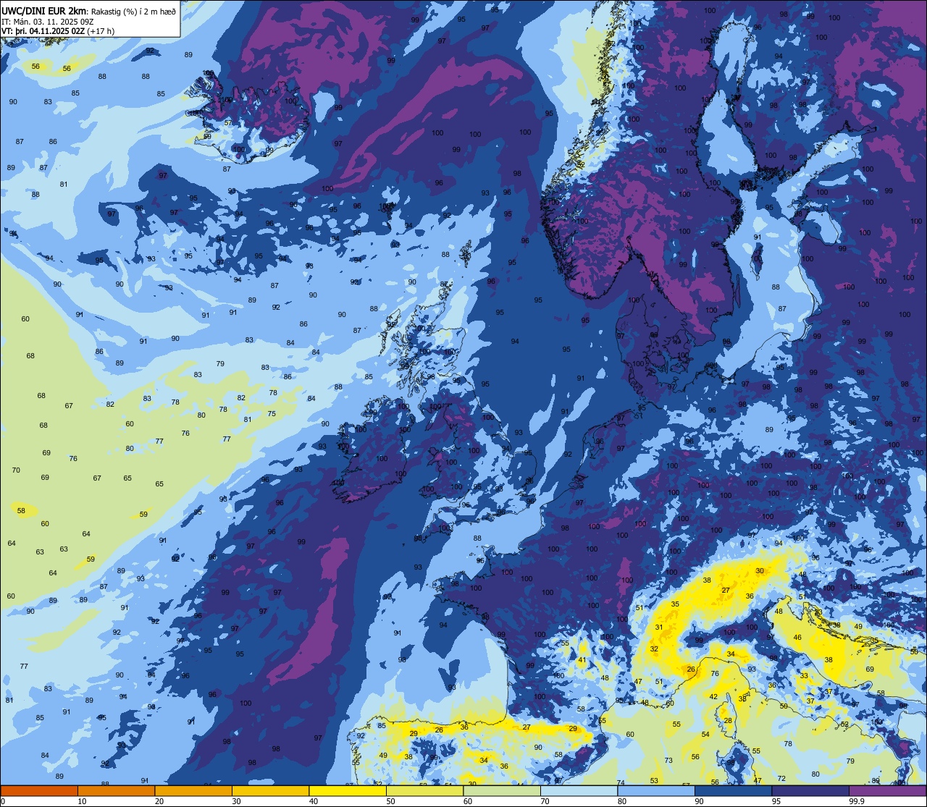Click the darkest orange 0–10 legend swatch

tap(39, 790)
